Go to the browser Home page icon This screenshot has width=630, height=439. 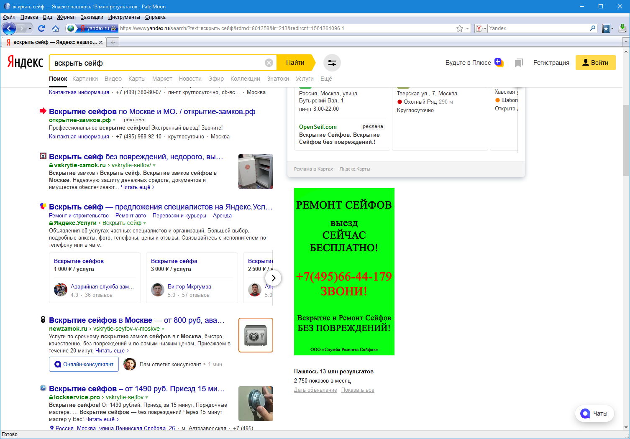pos(56,28)
